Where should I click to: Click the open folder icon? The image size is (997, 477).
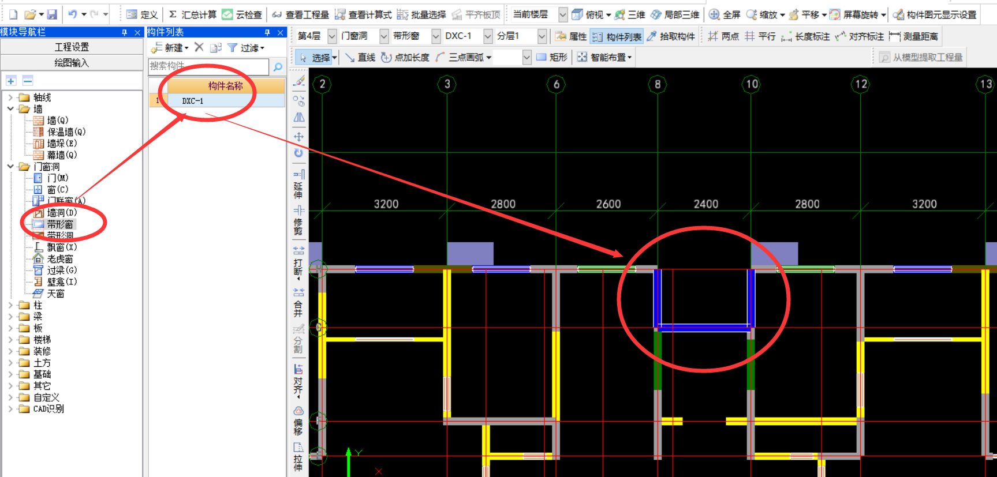coord(30,14)
